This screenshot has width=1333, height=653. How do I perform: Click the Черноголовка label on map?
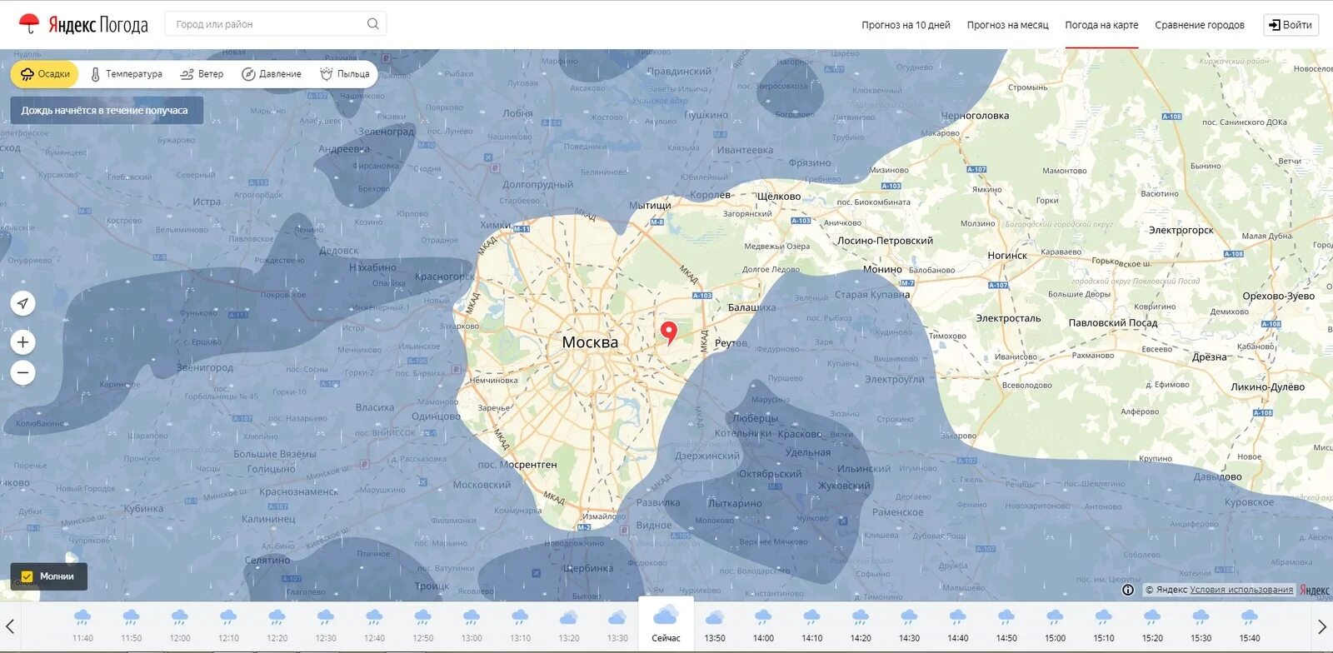pos(975,116)
